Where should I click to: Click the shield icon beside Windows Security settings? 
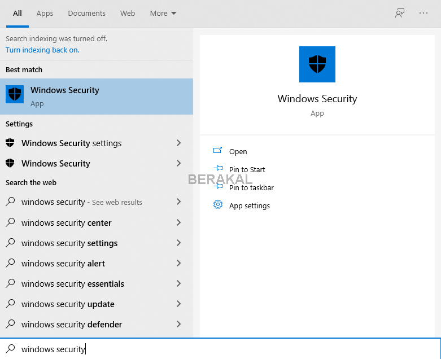10,143
